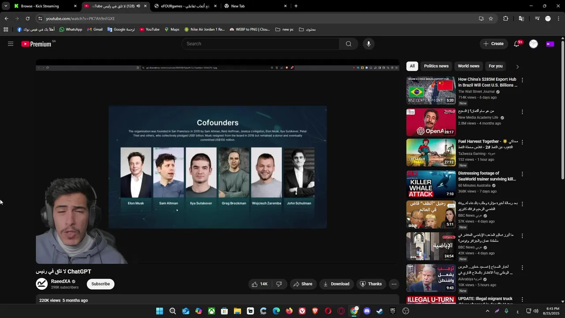The height and width of the screenshot is (318, 565).
Task: Open Firefox from the taskbar
Action: [x=289, y=311]
